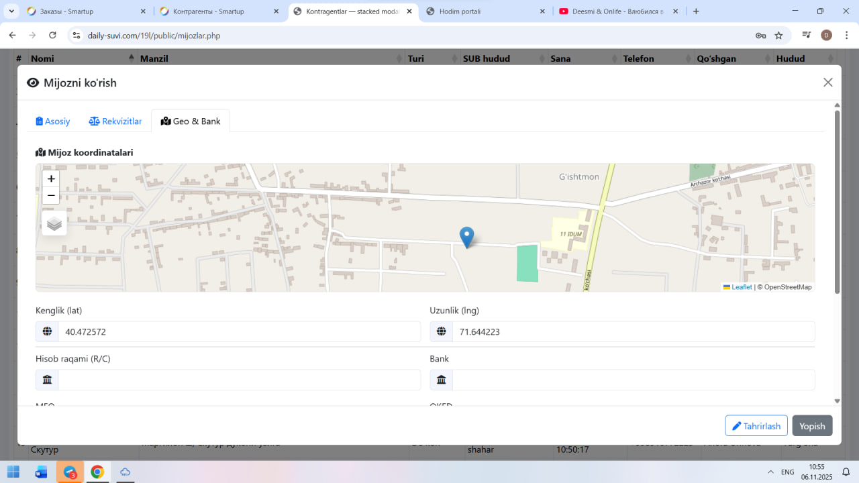Bookmark this page with star icon

click(778, 36)
